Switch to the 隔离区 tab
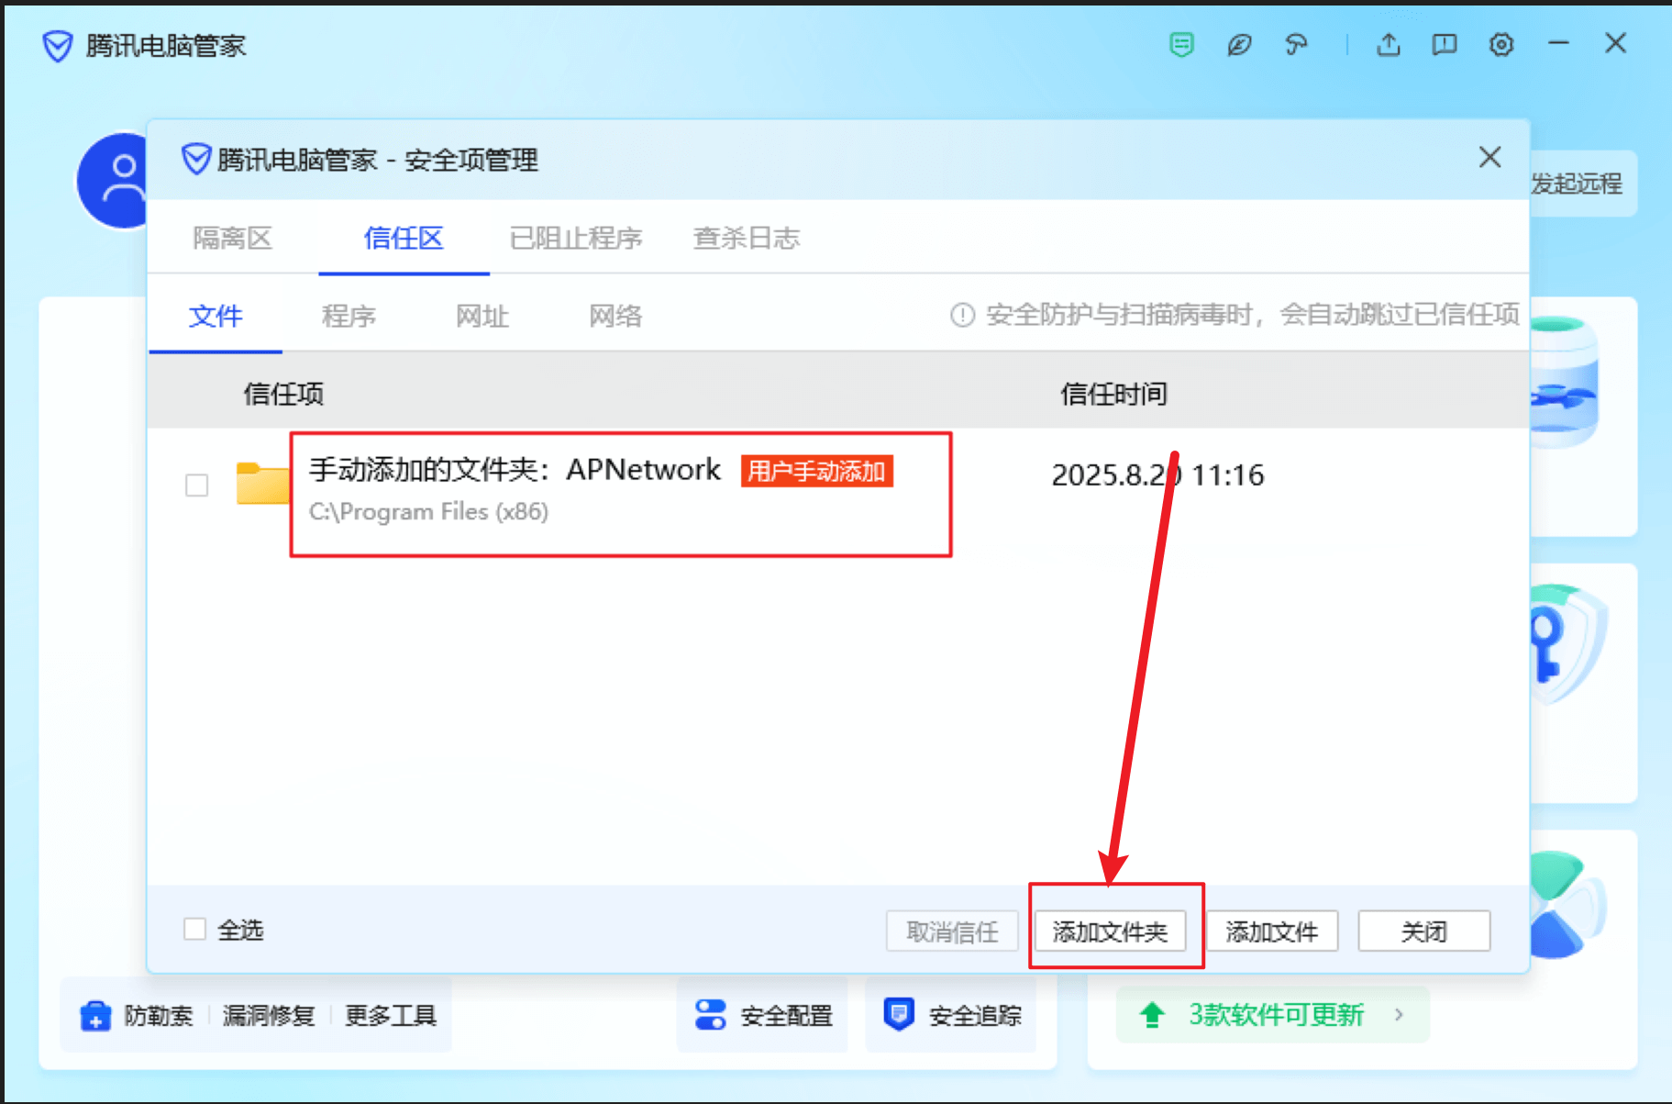The image size is (1672, 1104). tap(232, 239)
